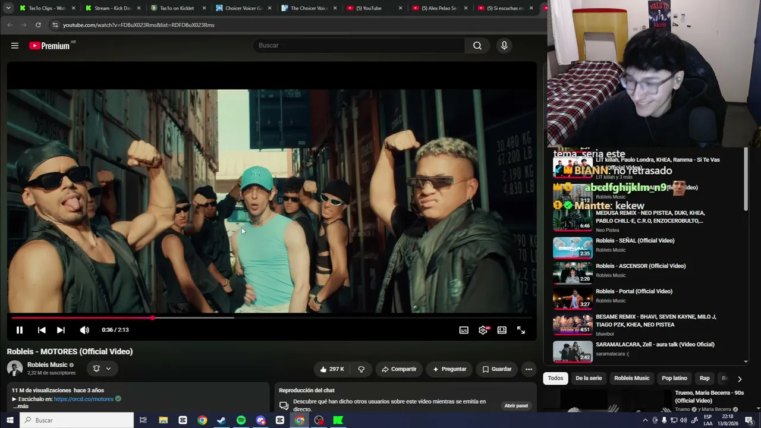
Task: Save video with the Guardar button
Action: click(x=496, y=369)
